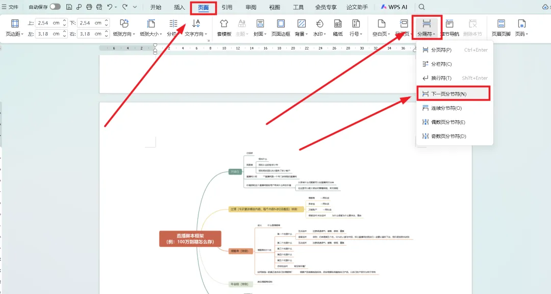Click the Undo arrow icon
This screenshot has height=294, width=551.
[x=110, y=7]
